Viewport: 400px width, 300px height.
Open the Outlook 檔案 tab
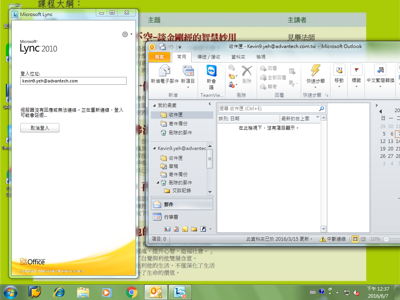(x=159, y=57)
